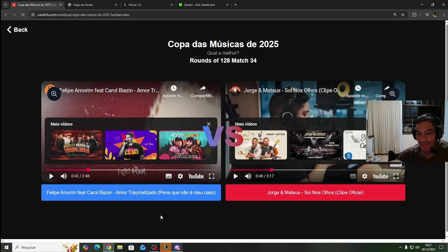448x252 pixels.
Task: Open Jorge & Mateus duo guitar thumbnail
Action: pyautogui.click(x=261, y=145)
